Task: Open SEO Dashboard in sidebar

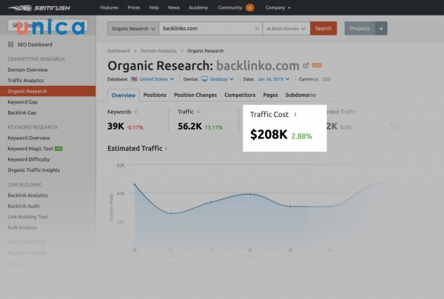Action: 35,44
